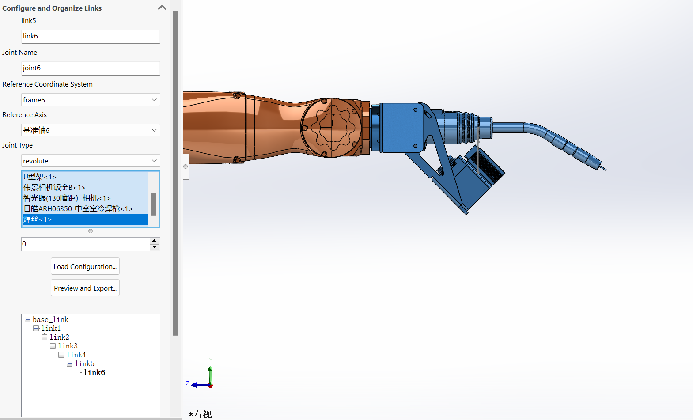
Task: Click the component list scrollbar thumb
Action: (153, 204)
